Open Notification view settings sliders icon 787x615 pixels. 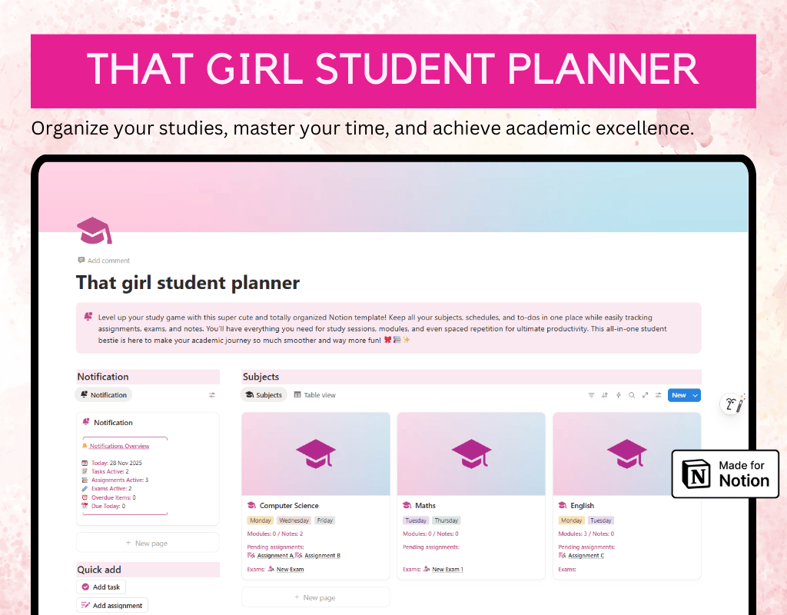point(212,395)
